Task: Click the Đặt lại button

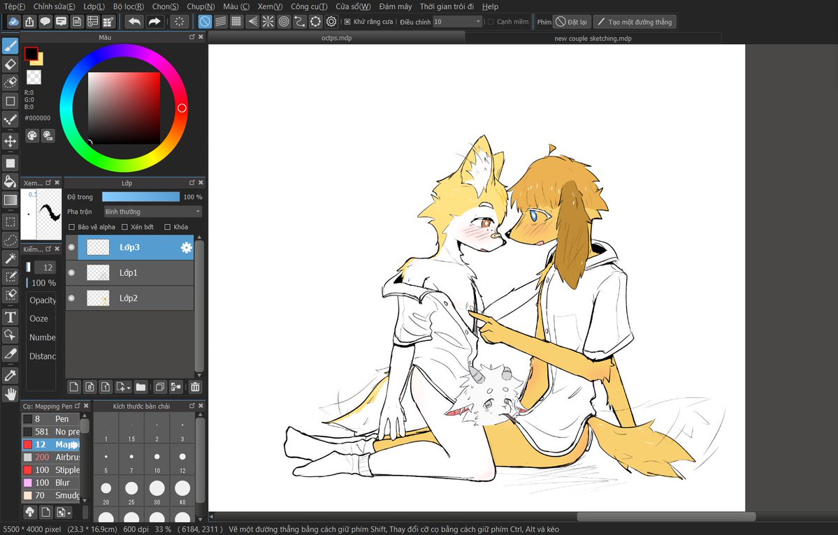Action: (x=571, y=22)
